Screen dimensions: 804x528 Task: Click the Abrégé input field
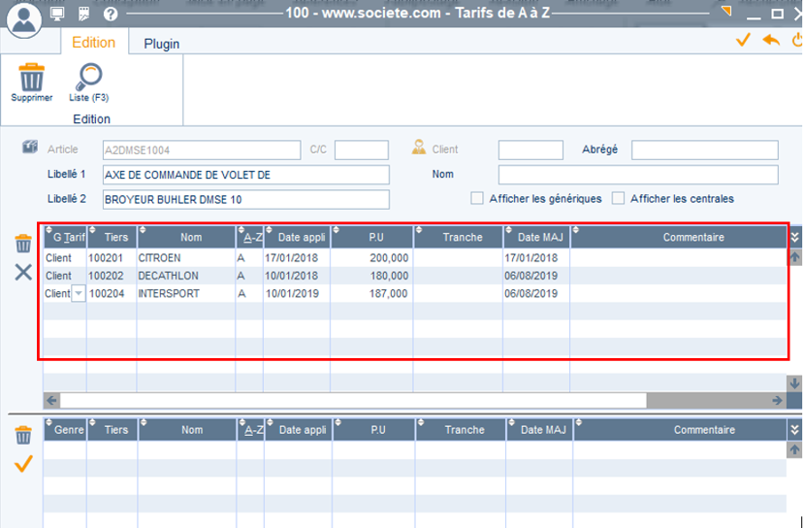coord(705,149)
